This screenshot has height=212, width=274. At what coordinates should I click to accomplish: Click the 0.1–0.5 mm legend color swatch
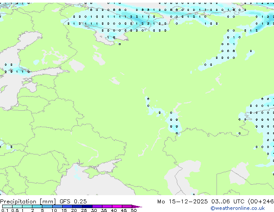(7, 206)
